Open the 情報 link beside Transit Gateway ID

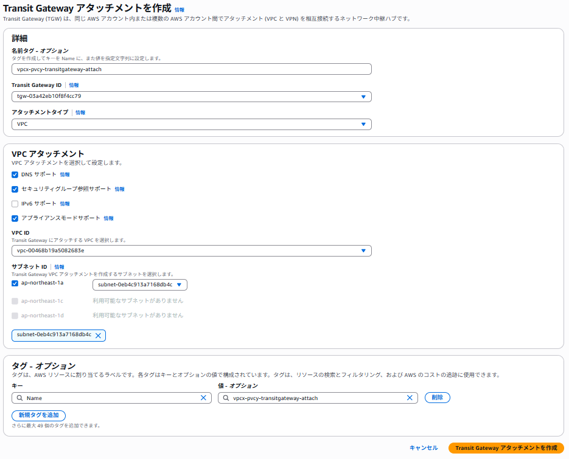click(74, 85)
